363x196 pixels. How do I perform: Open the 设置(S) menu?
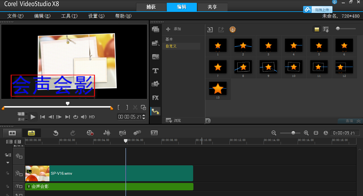[x=96, y=16]
